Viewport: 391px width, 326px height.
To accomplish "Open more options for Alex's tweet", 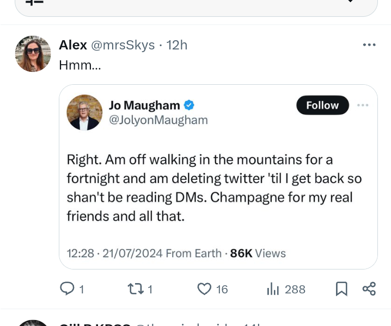I will pyautogui.click(x=369, y=45).
